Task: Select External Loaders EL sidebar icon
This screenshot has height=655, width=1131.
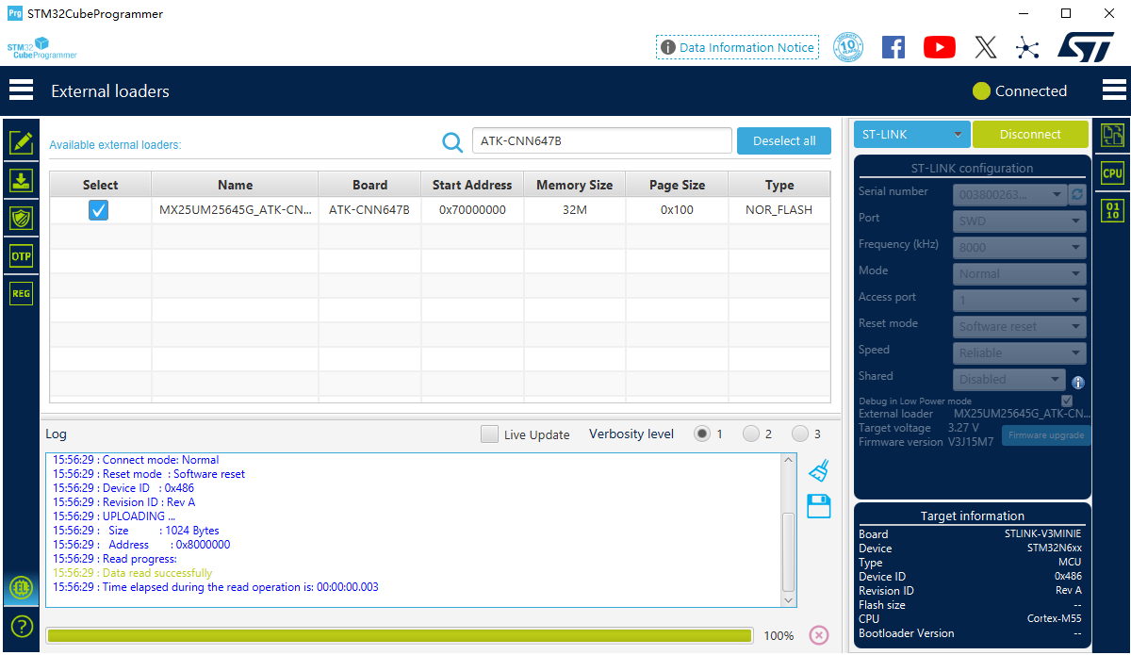Action: click(21, 587)
